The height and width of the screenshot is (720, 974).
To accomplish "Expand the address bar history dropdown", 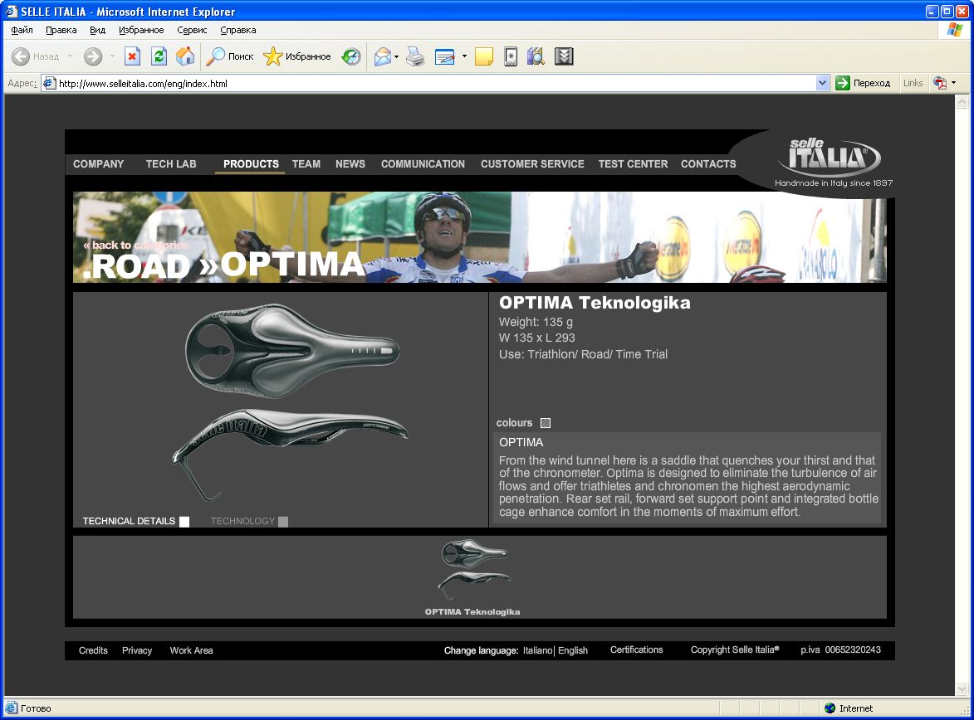I will pyautogui.click(x=822, y=83).
